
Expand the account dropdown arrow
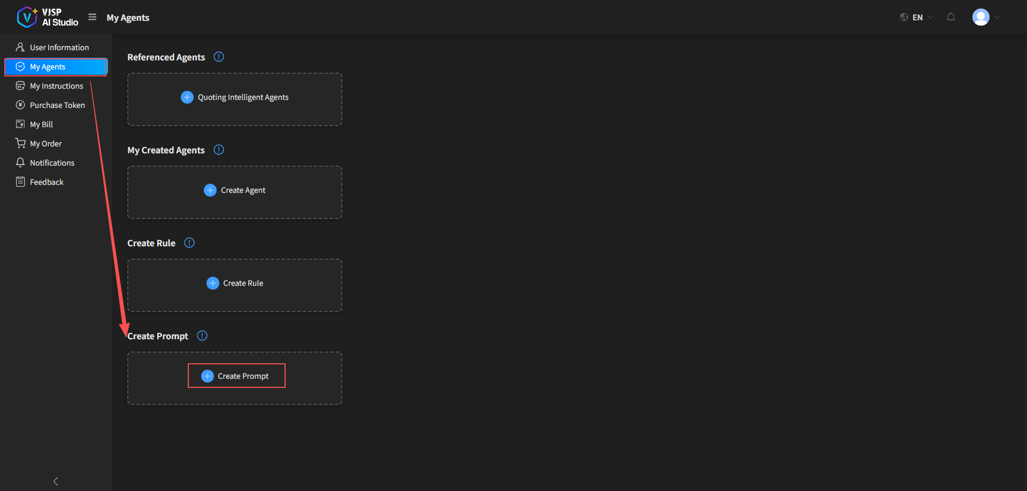[997, 17]
